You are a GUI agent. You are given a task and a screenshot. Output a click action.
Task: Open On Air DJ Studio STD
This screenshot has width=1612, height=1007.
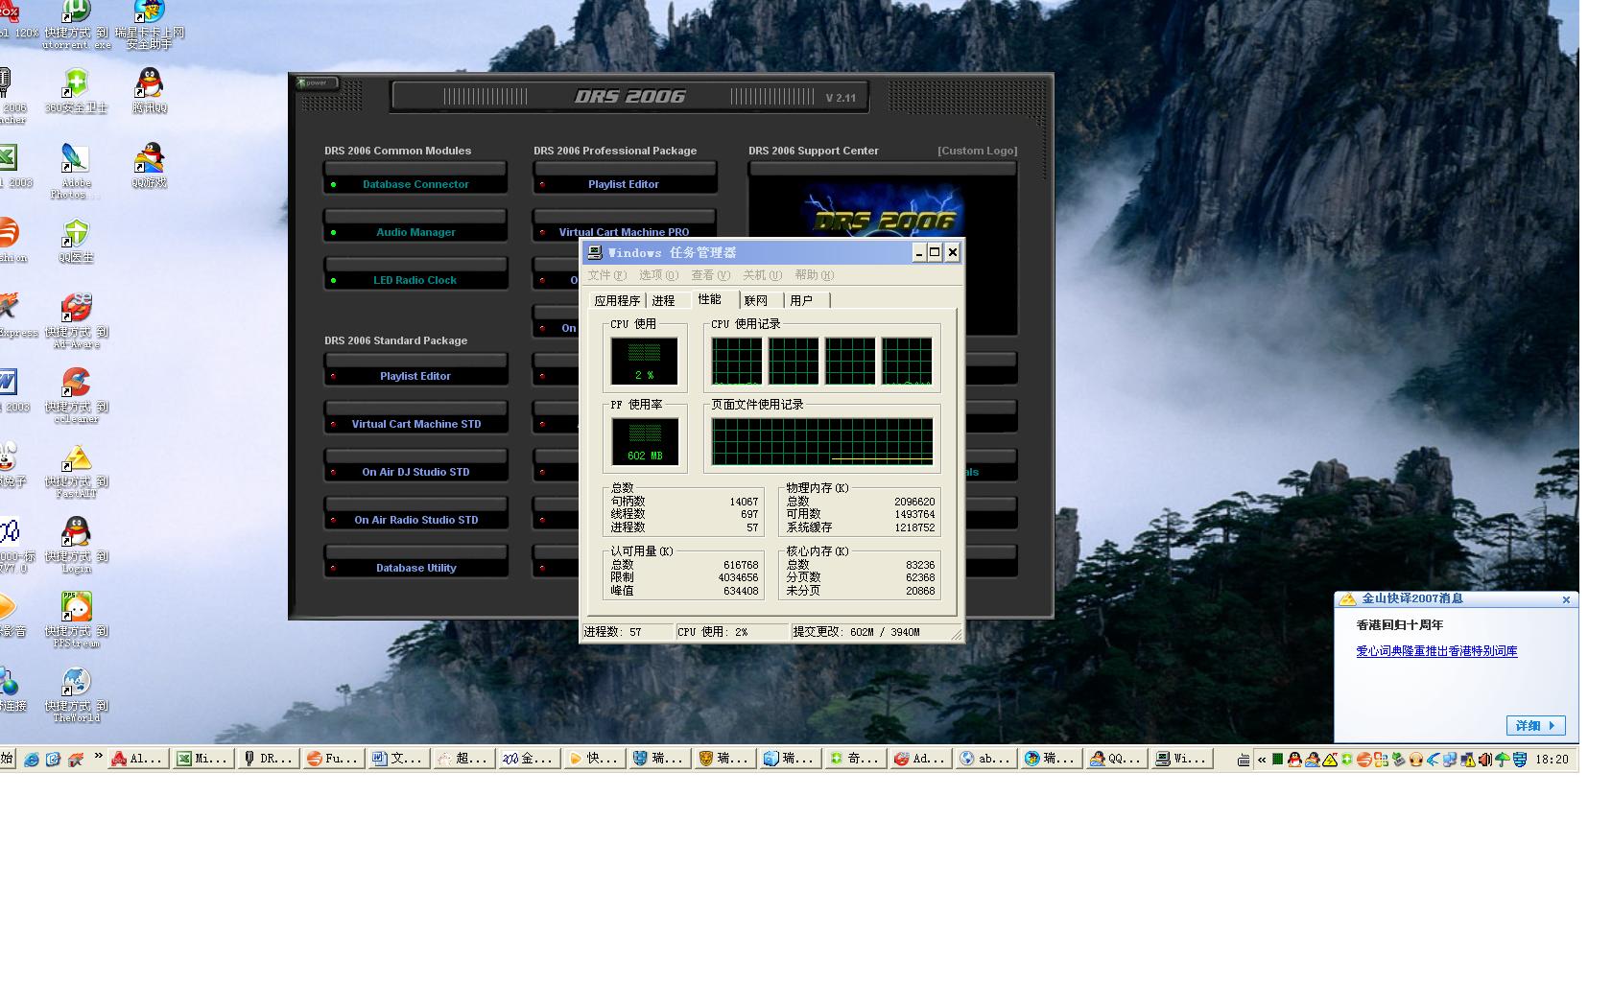pos(415,472)
